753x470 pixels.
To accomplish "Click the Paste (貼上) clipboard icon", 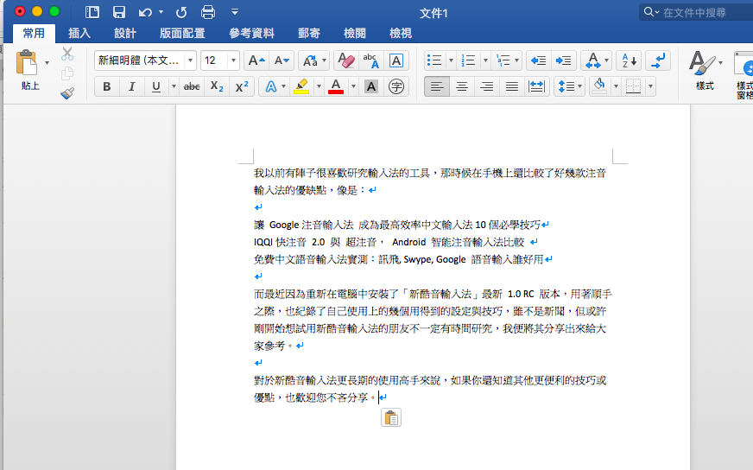I will click(27, 62).
